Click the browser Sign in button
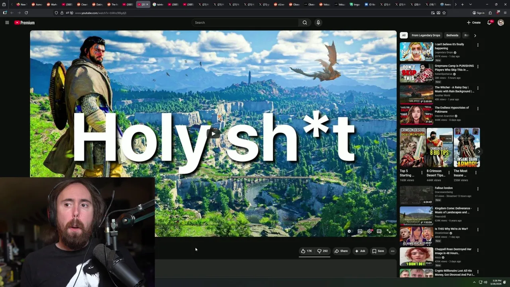Viewport: 510px width, 287px height. [478, 13]
